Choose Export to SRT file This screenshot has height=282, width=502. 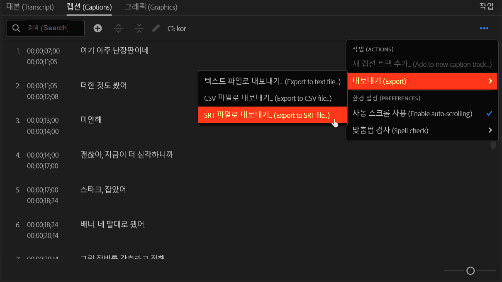point(273,115)
